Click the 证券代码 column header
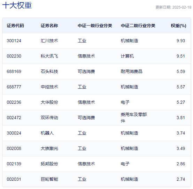The image size is (193, 189). click(x=15, y=25)
